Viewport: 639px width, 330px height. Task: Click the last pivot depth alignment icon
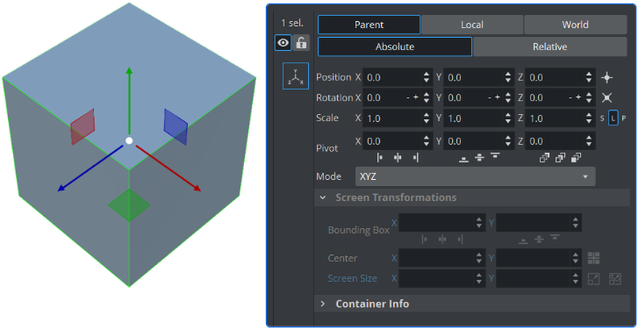576,158
